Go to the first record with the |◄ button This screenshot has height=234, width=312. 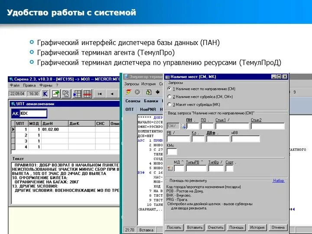click(x=100, y=94)
